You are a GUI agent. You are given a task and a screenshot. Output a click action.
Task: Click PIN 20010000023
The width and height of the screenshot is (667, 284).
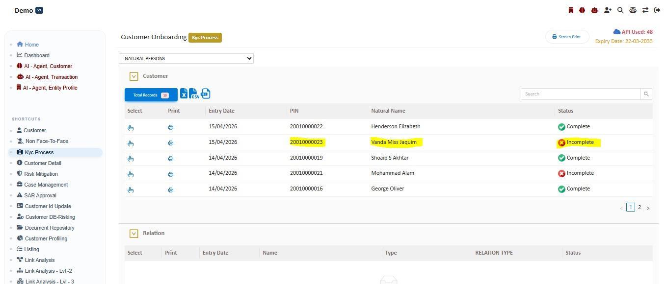tap(306, 142)
